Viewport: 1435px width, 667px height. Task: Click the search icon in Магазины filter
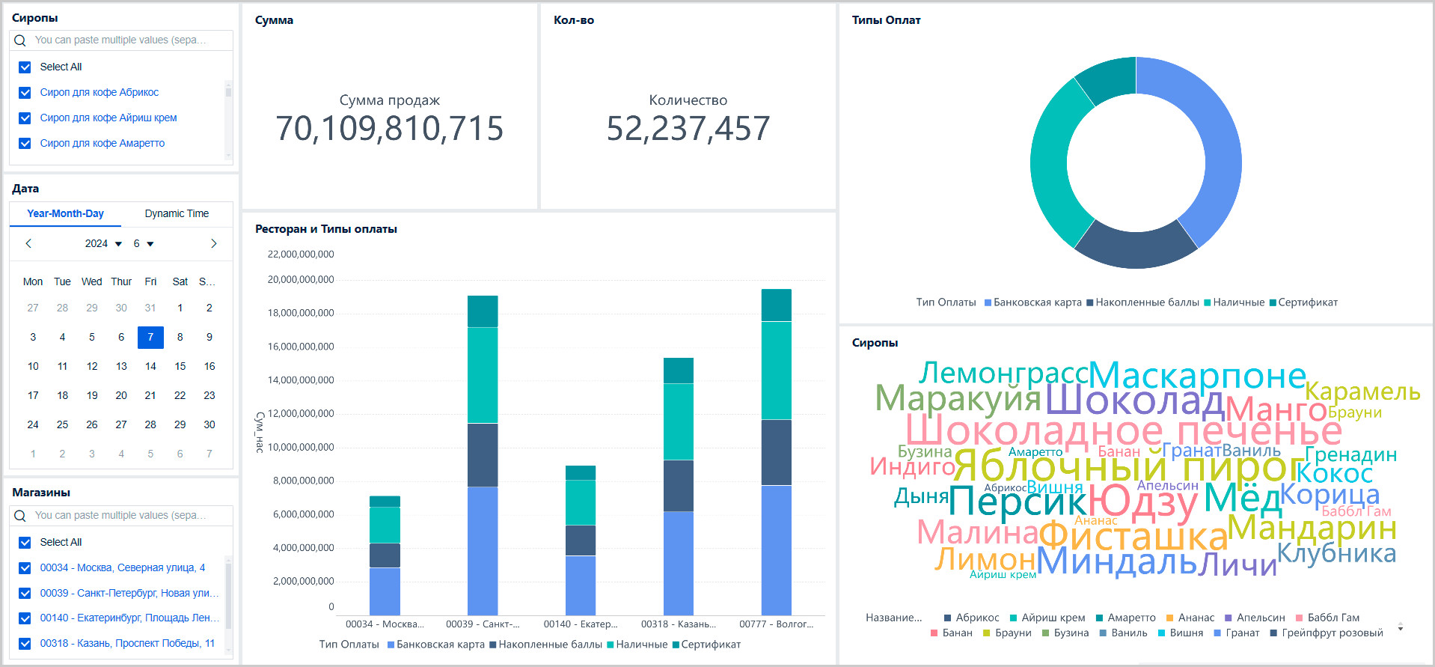(x=20, y=516)
